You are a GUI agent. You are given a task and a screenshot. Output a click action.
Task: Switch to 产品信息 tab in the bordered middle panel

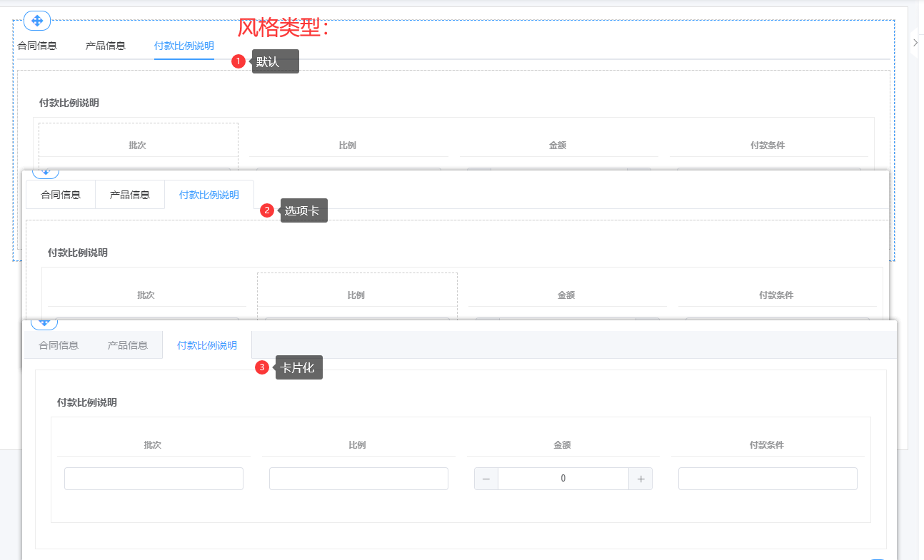(x=130, y=195)
